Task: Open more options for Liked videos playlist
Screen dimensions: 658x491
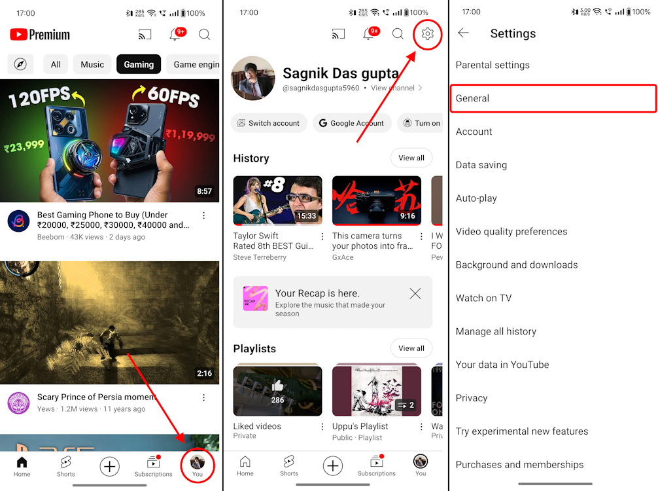Action: coord(322,427)
